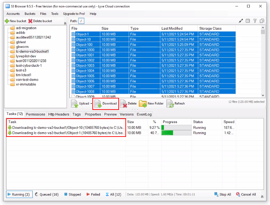
Task: Click New bucket with green plus
Action: (16, 21)
